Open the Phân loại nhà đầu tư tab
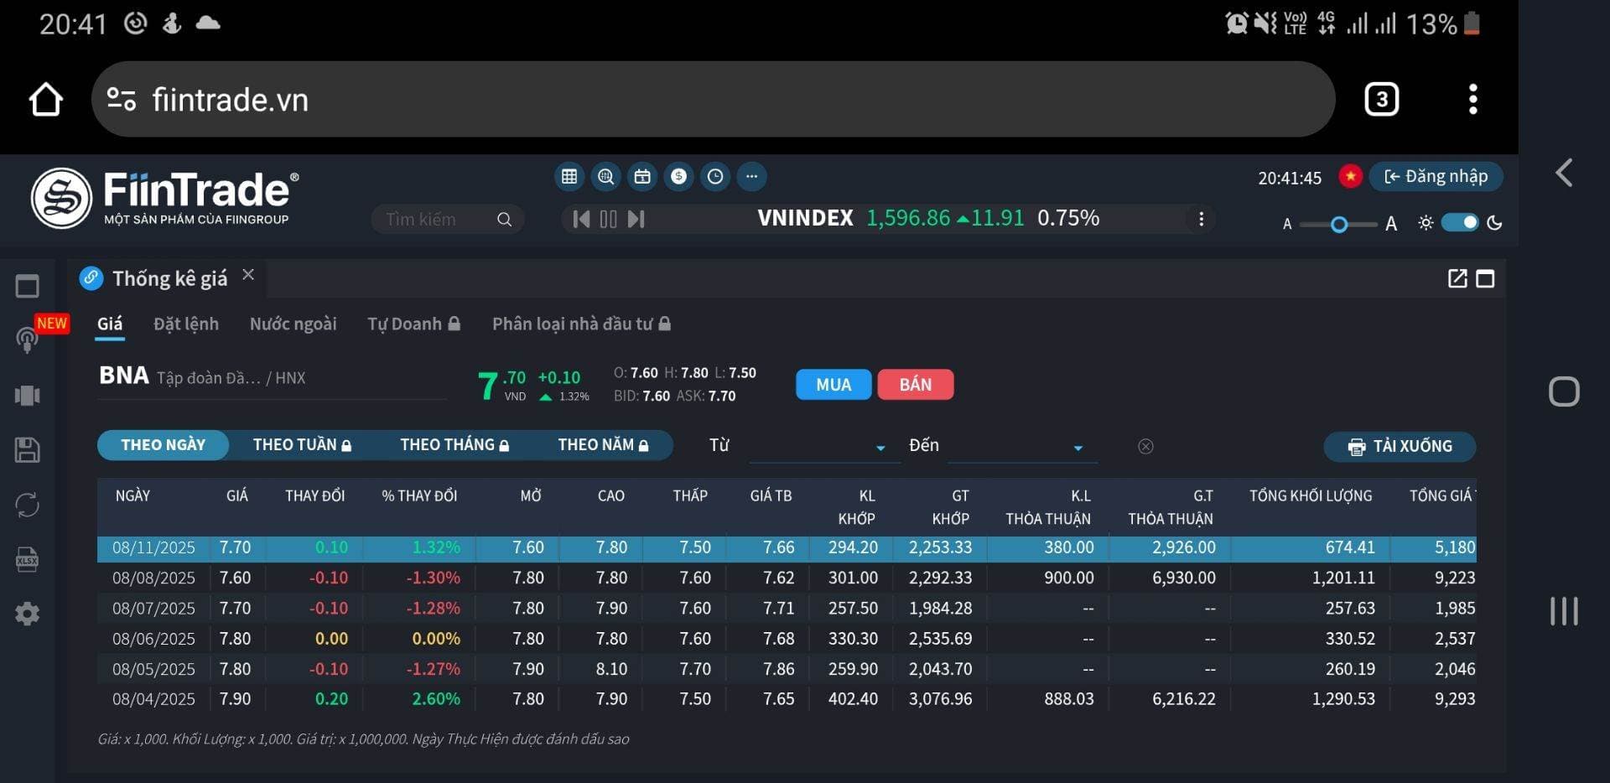This screenshot has height=783, width=1610. click(581, 324)
